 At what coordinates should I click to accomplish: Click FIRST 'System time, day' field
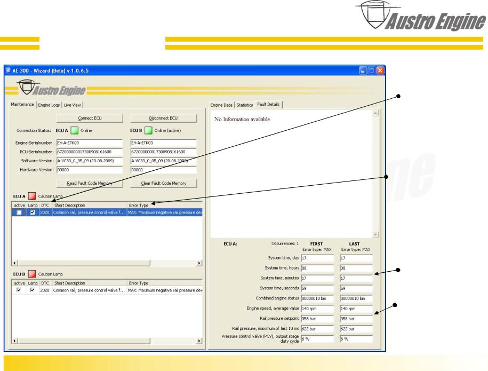tap(317, 258)
